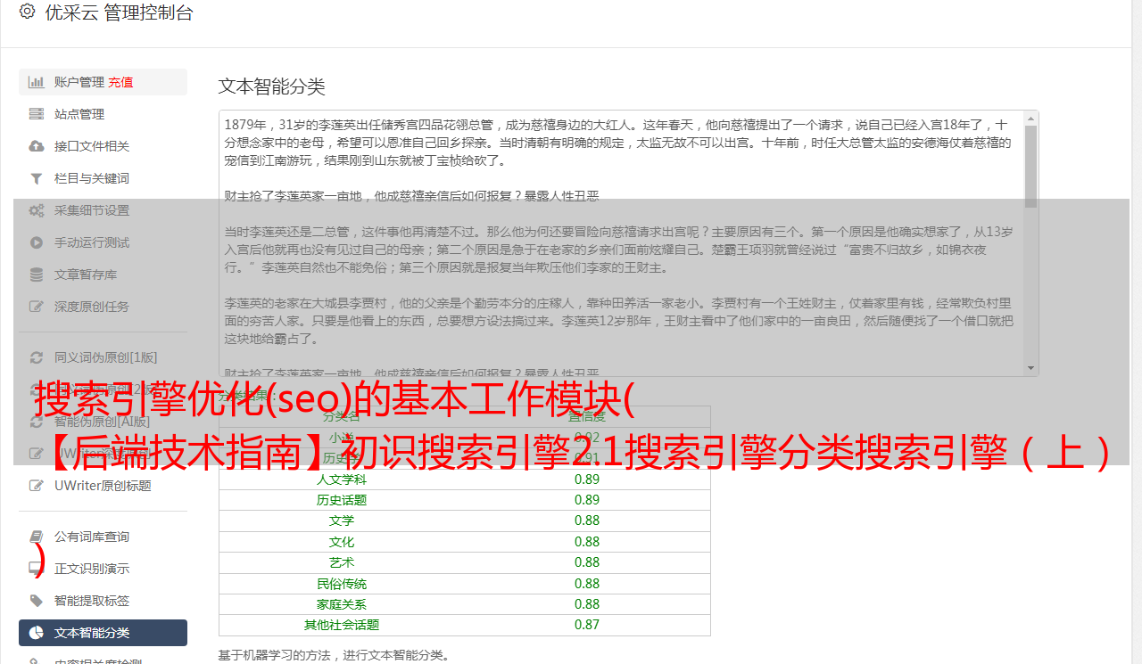Click the gears icon for 采集细节设置
Image resolution: width=1142 pixels, height=664 pixels.
pyautogui.click(x=36, y=210)
